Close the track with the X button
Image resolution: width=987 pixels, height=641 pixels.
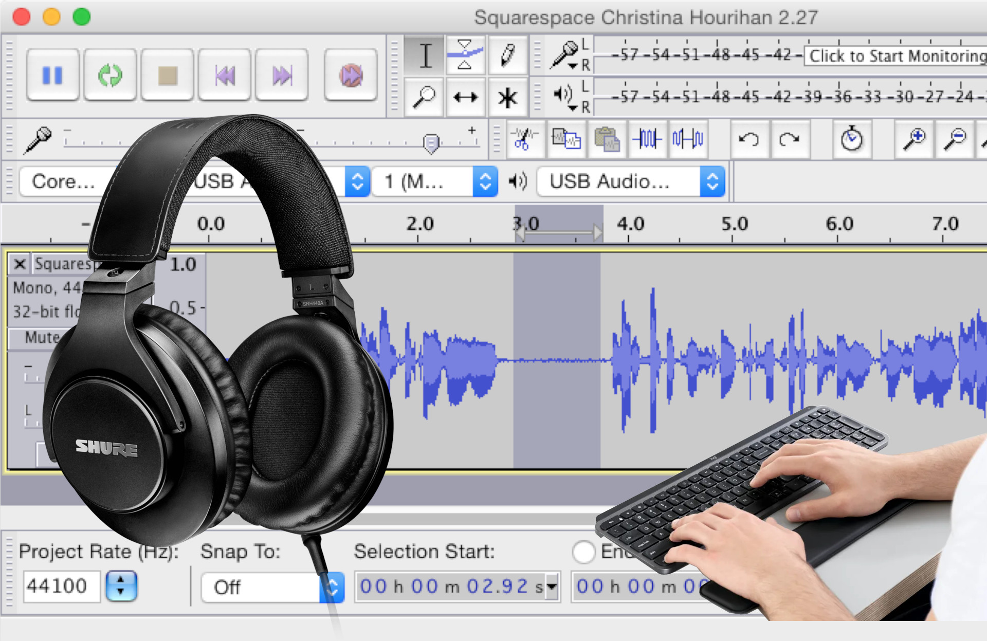click(x=20, y=264)
